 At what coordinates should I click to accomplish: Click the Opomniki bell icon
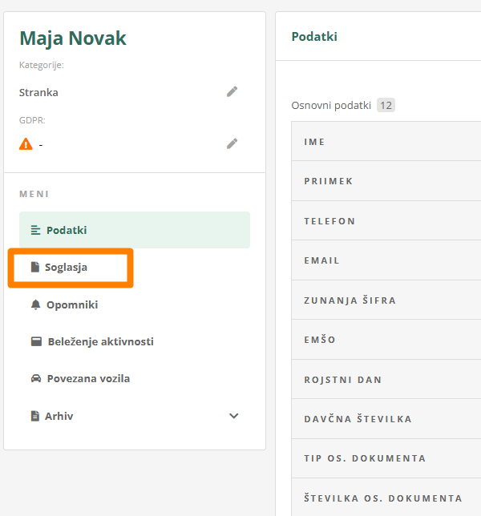click(x=35, y=304)
